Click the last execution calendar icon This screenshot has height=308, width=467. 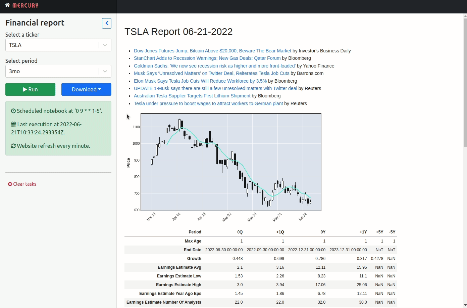[13, 125]
